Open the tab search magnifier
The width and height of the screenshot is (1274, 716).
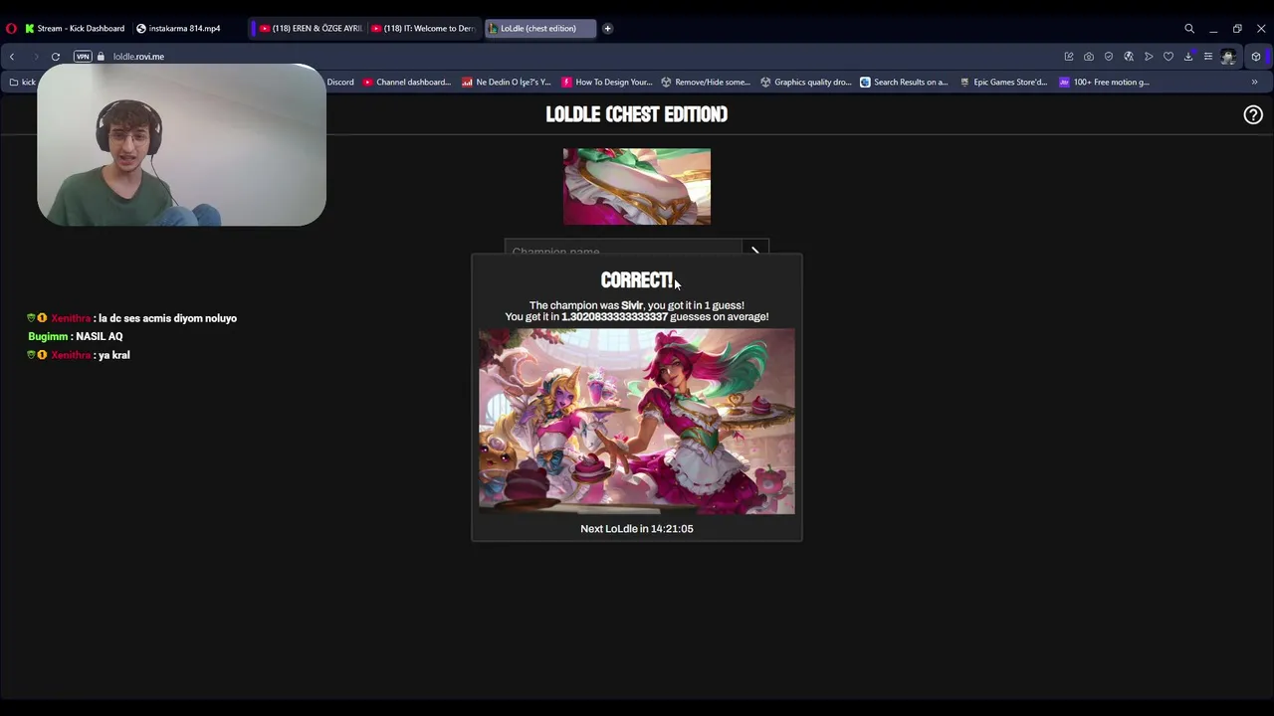[x=1189, y=29]
